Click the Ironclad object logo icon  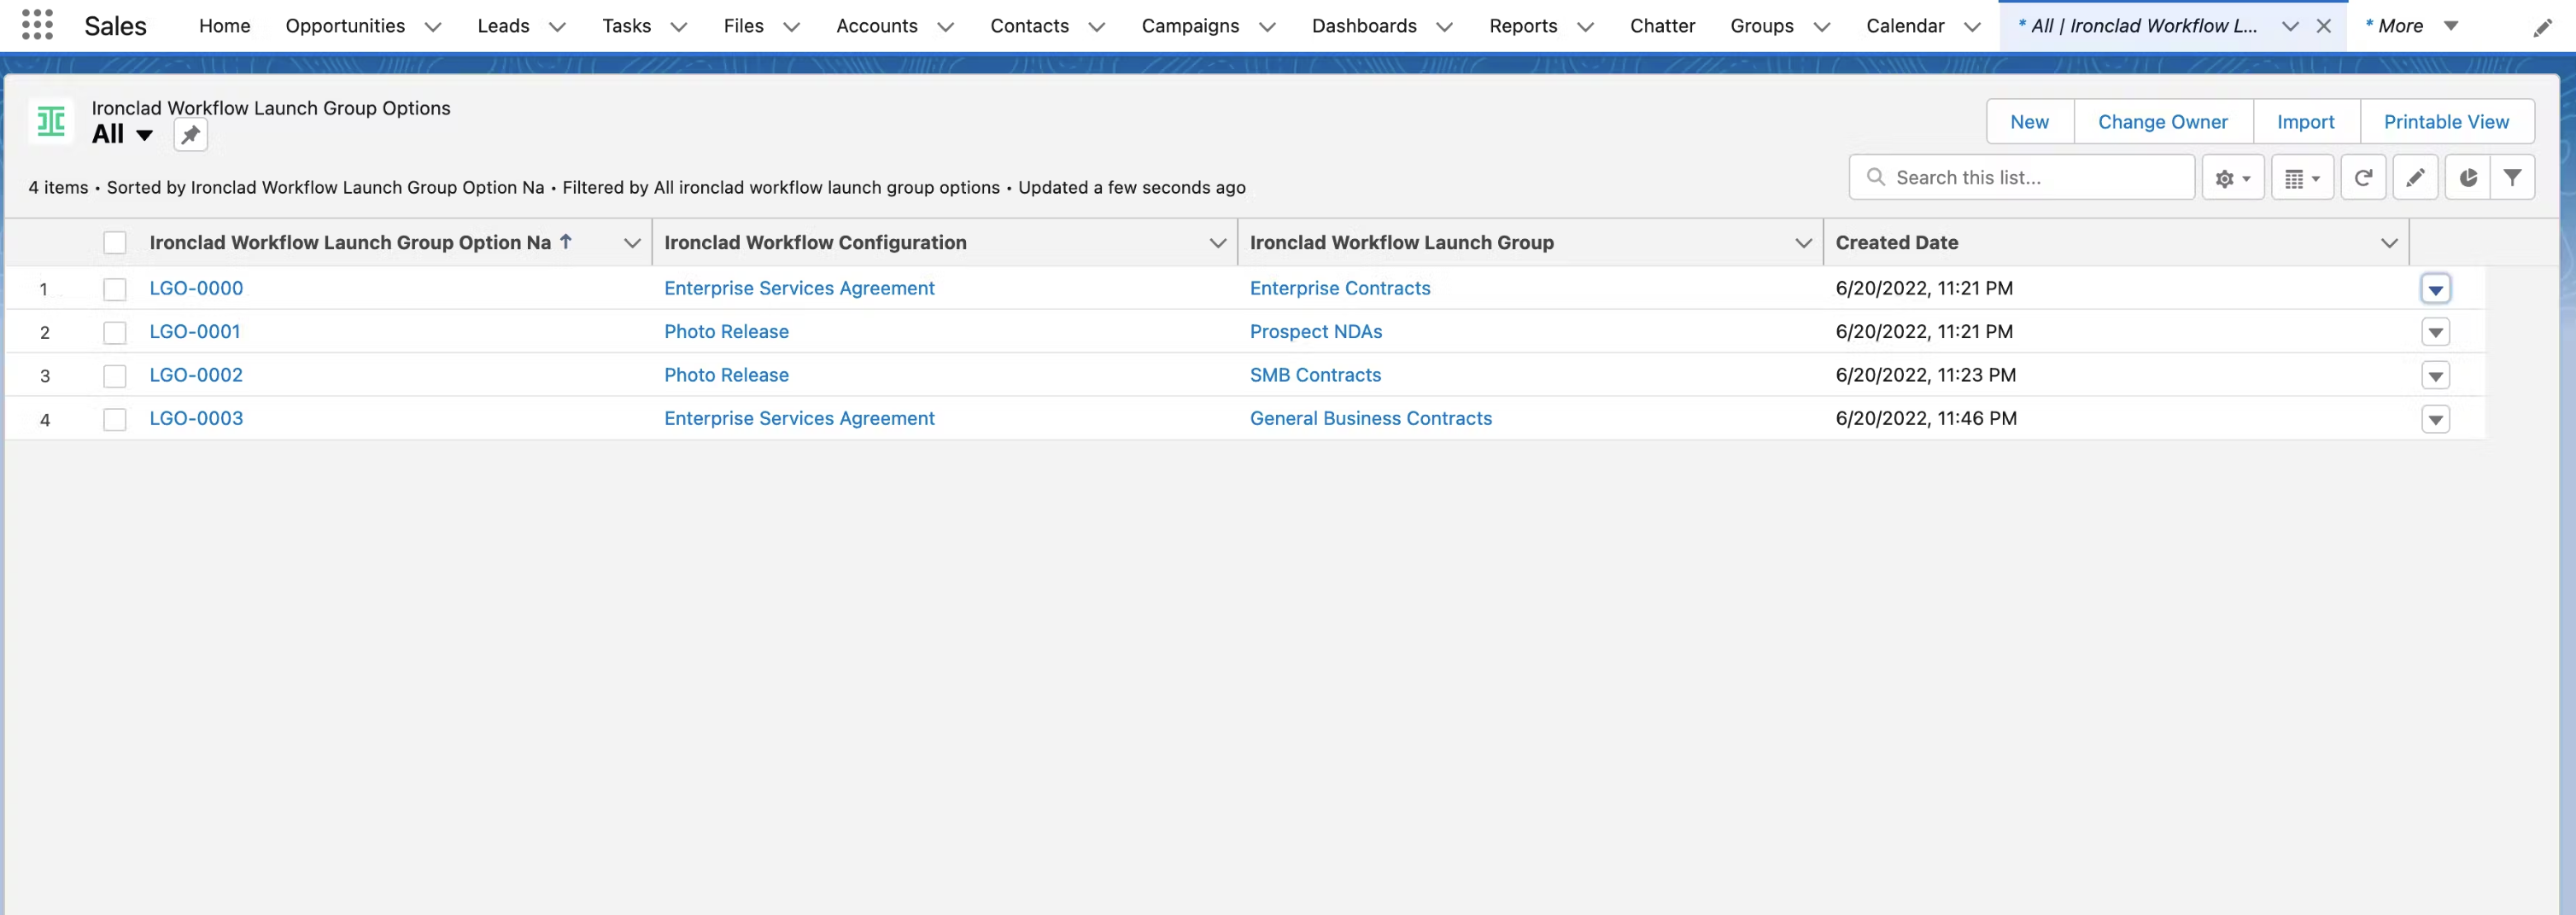51,122
